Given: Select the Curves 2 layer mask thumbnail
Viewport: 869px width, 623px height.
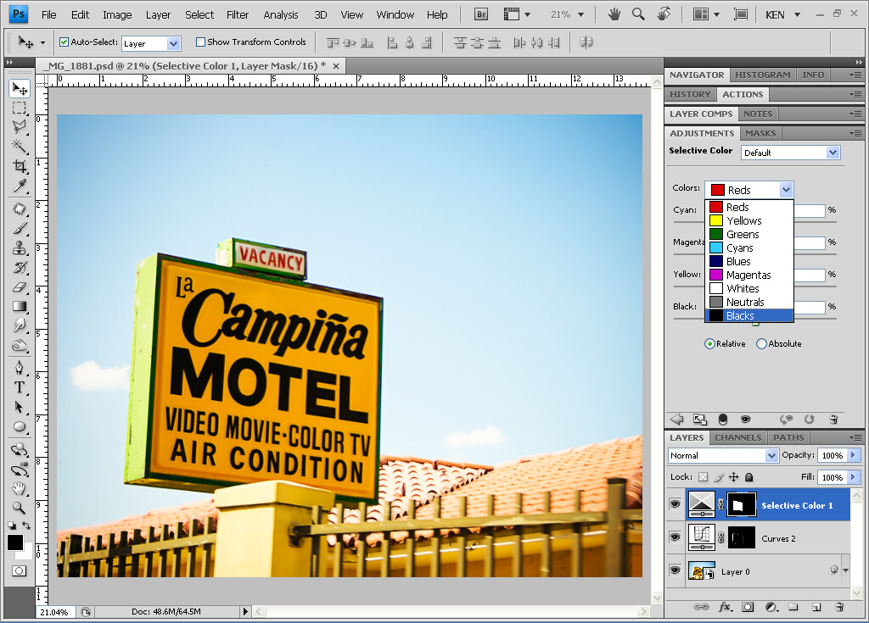Looking at the screenshot, I should click(x=741, y=537).
